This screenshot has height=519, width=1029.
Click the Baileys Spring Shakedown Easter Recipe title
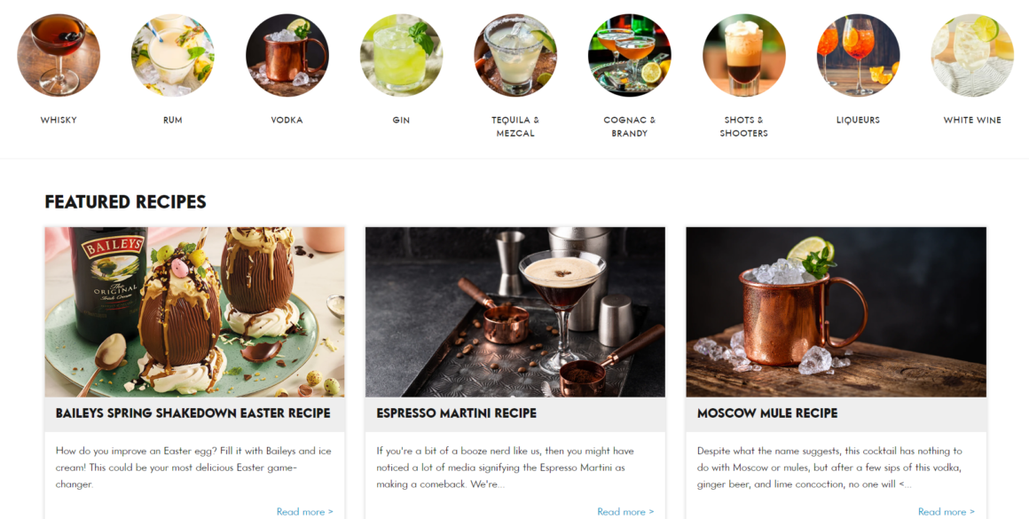[x=193, y=413]
